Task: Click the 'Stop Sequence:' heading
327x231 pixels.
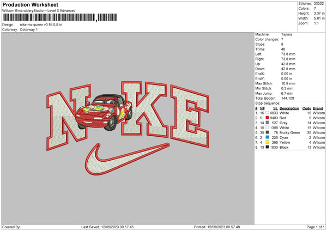Action: (268, 104)
